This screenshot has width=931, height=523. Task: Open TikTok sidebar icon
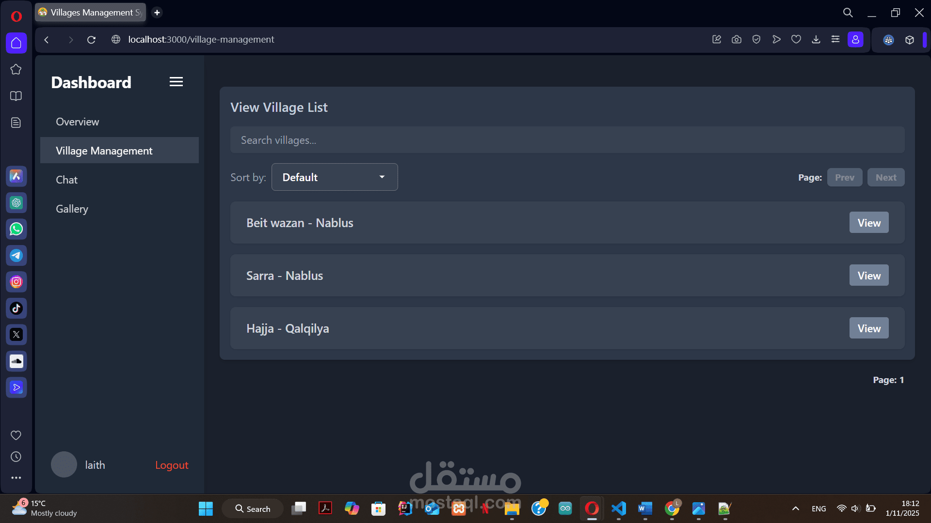click(x=16, y=308)
